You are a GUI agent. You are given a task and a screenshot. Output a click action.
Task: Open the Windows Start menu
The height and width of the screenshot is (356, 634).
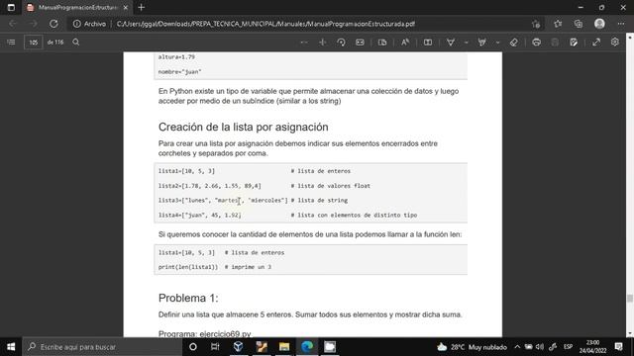11,347
